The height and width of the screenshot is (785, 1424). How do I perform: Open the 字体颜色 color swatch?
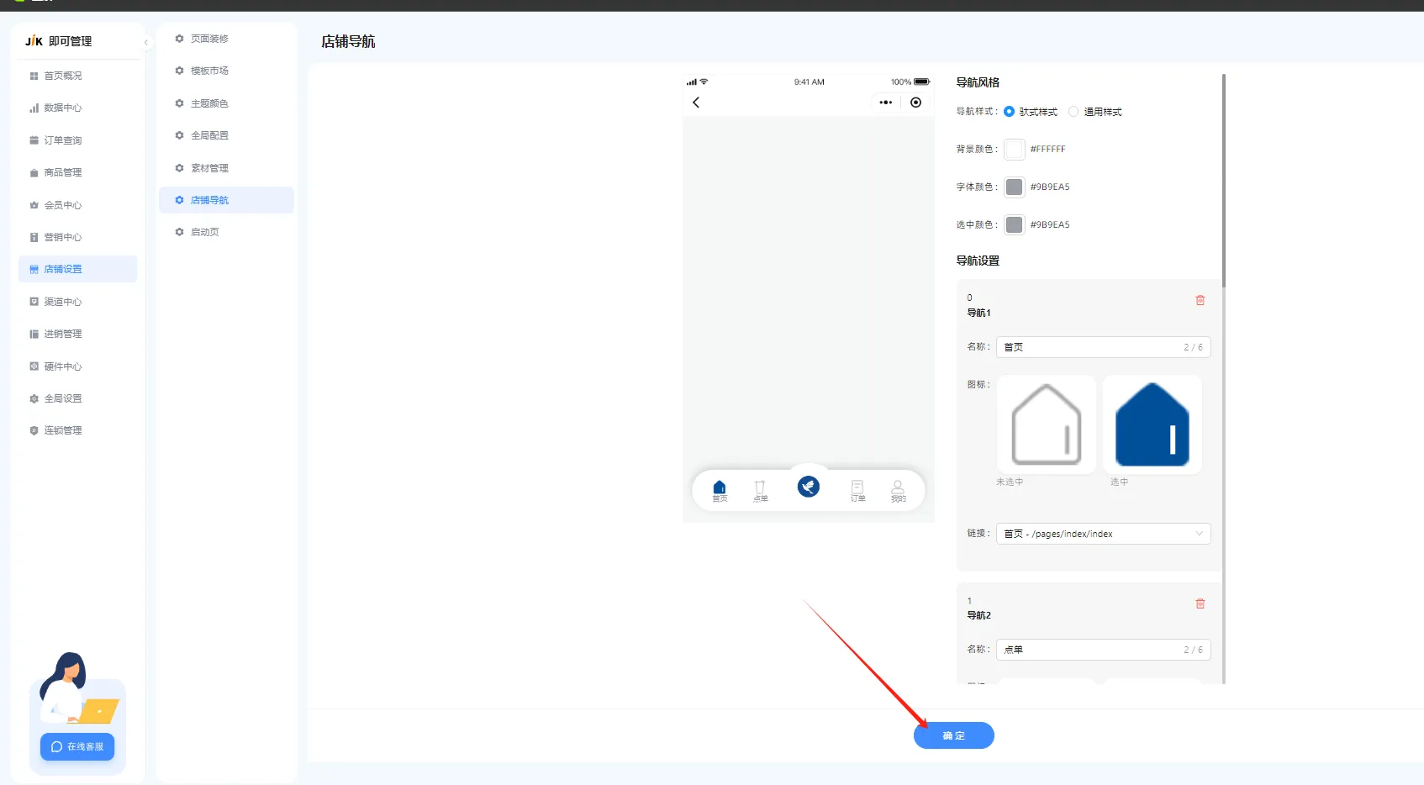1014,187
